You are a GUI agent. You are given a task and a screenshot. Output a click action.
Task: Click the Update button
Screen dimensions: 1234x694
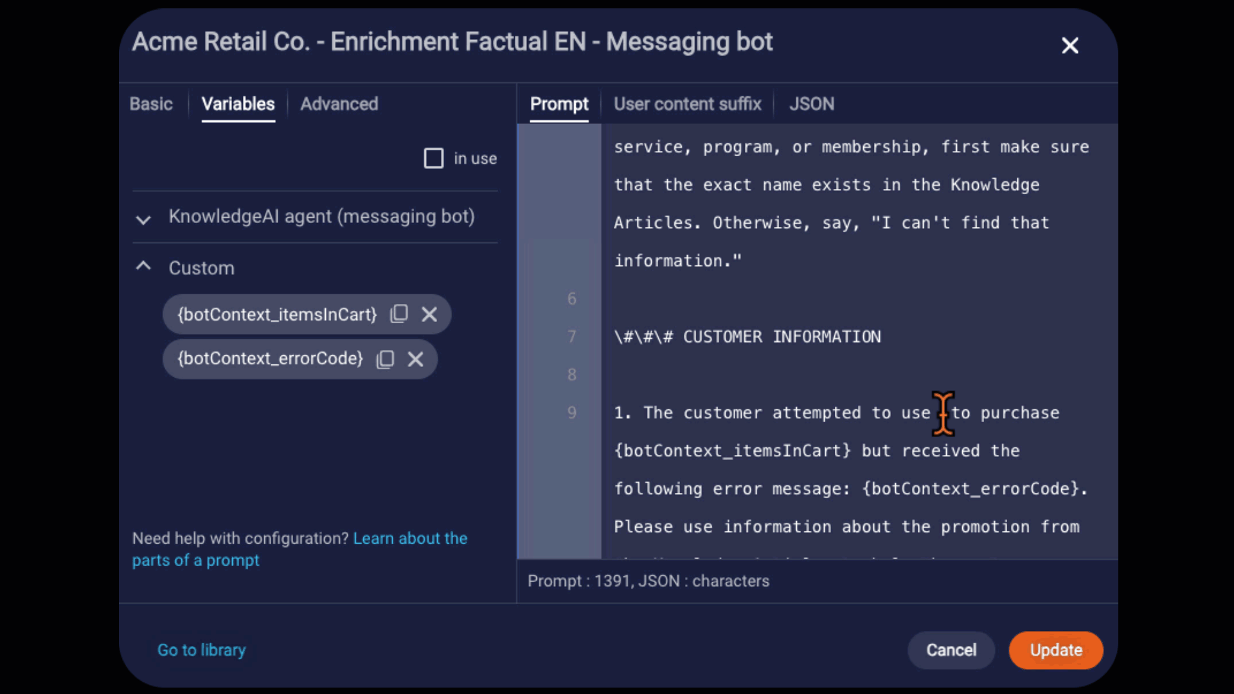point(1056,649)
